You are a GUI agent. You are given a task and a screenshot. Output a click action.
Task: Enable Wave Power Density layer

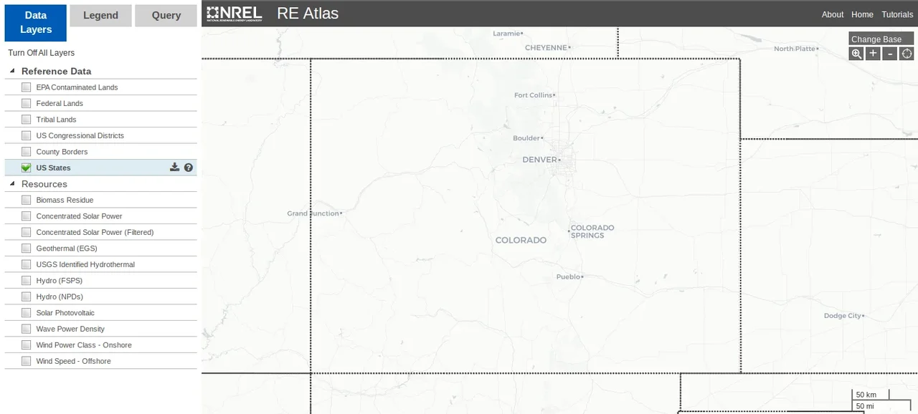click(27, 329)
